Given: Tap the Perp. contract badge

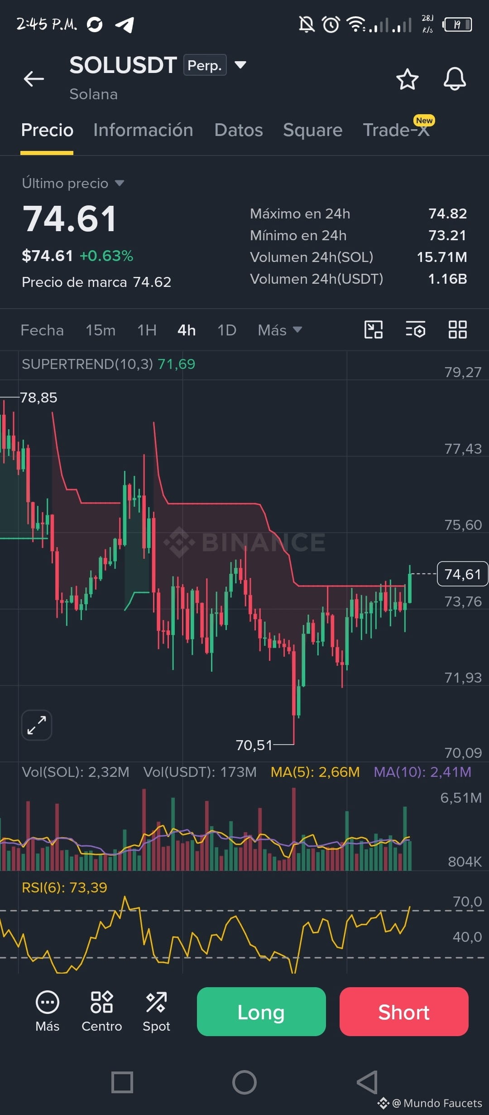Looking at the screenshot, I should [205, 65].
